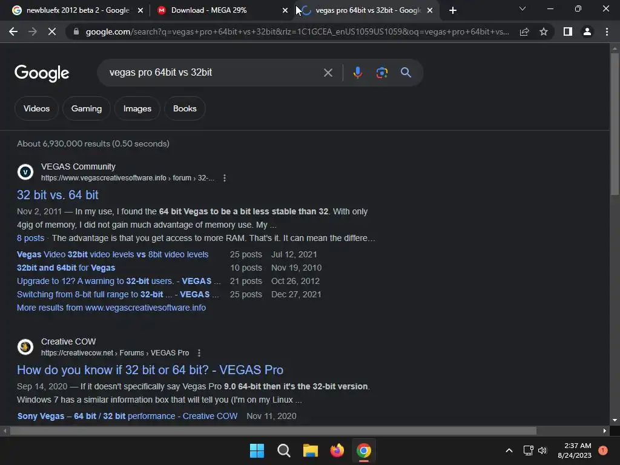The height and width of the screenshot is (465, 620).
Task: Show hidden system tray icons
Action: click(x=509, y=450)
